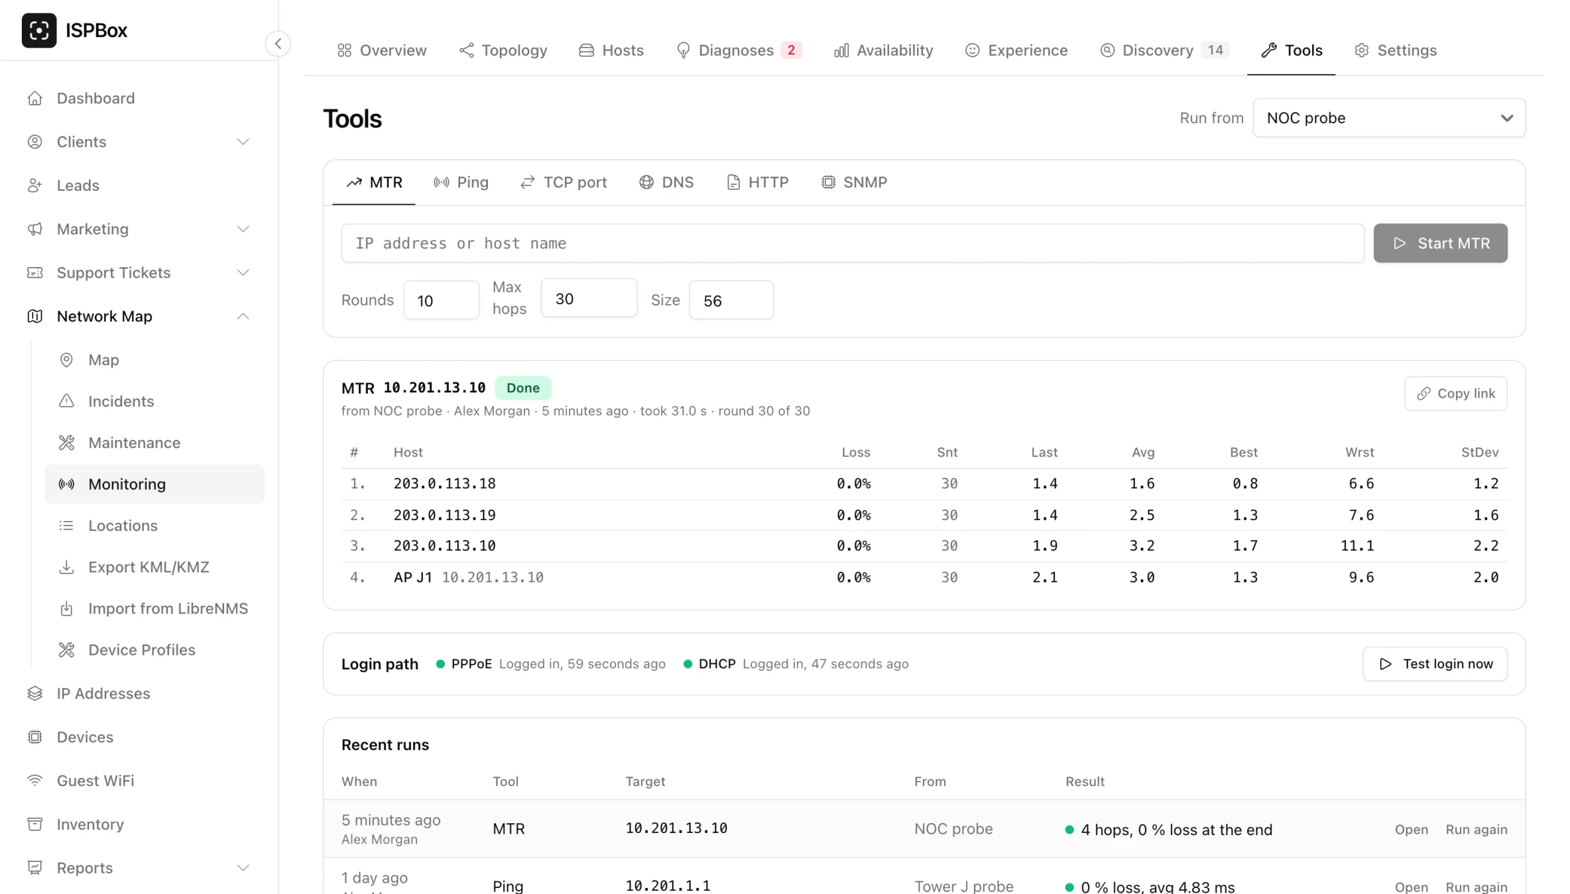Click the Reports chart icon

pos(34,868)
